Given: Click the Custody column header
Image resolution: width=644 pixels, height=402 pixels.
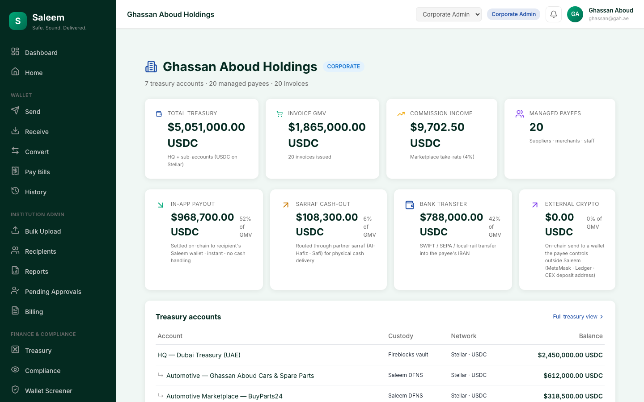Looking at the screenshot, I should click(401, 336).
